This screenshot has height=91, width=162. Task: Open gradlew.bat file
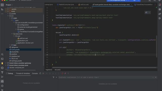15,56
